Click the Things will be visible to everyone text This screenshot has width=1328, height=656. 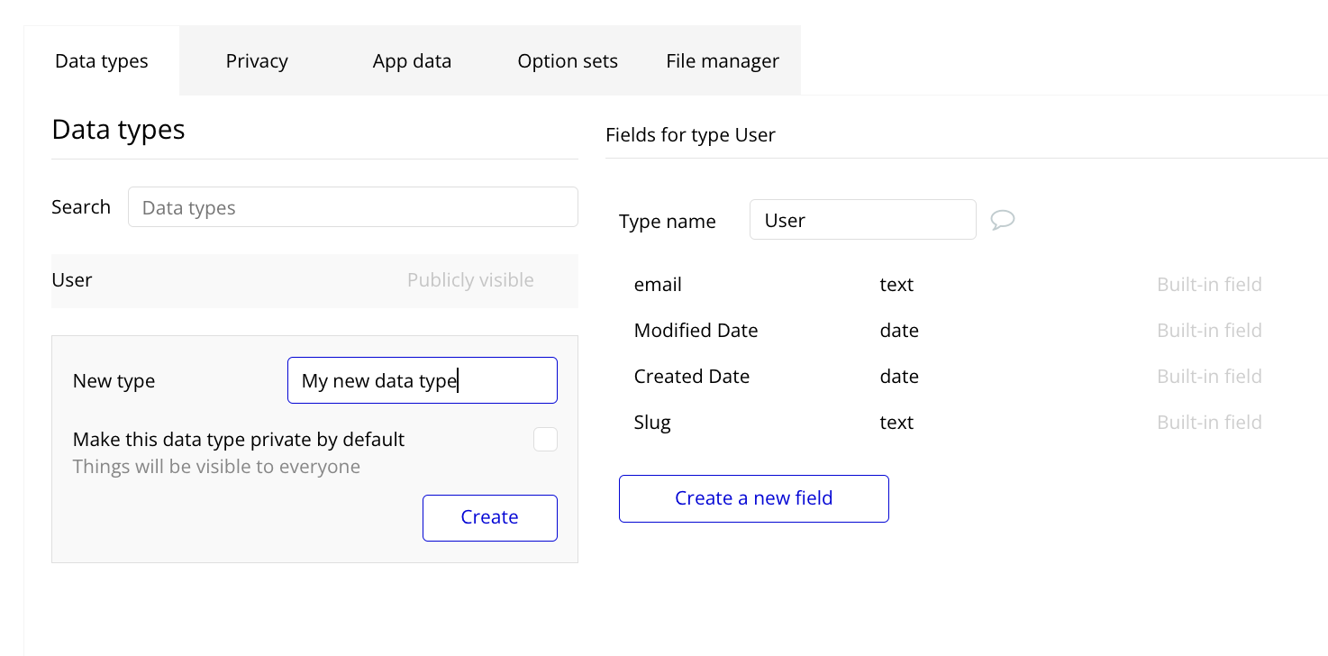(216, 467)
